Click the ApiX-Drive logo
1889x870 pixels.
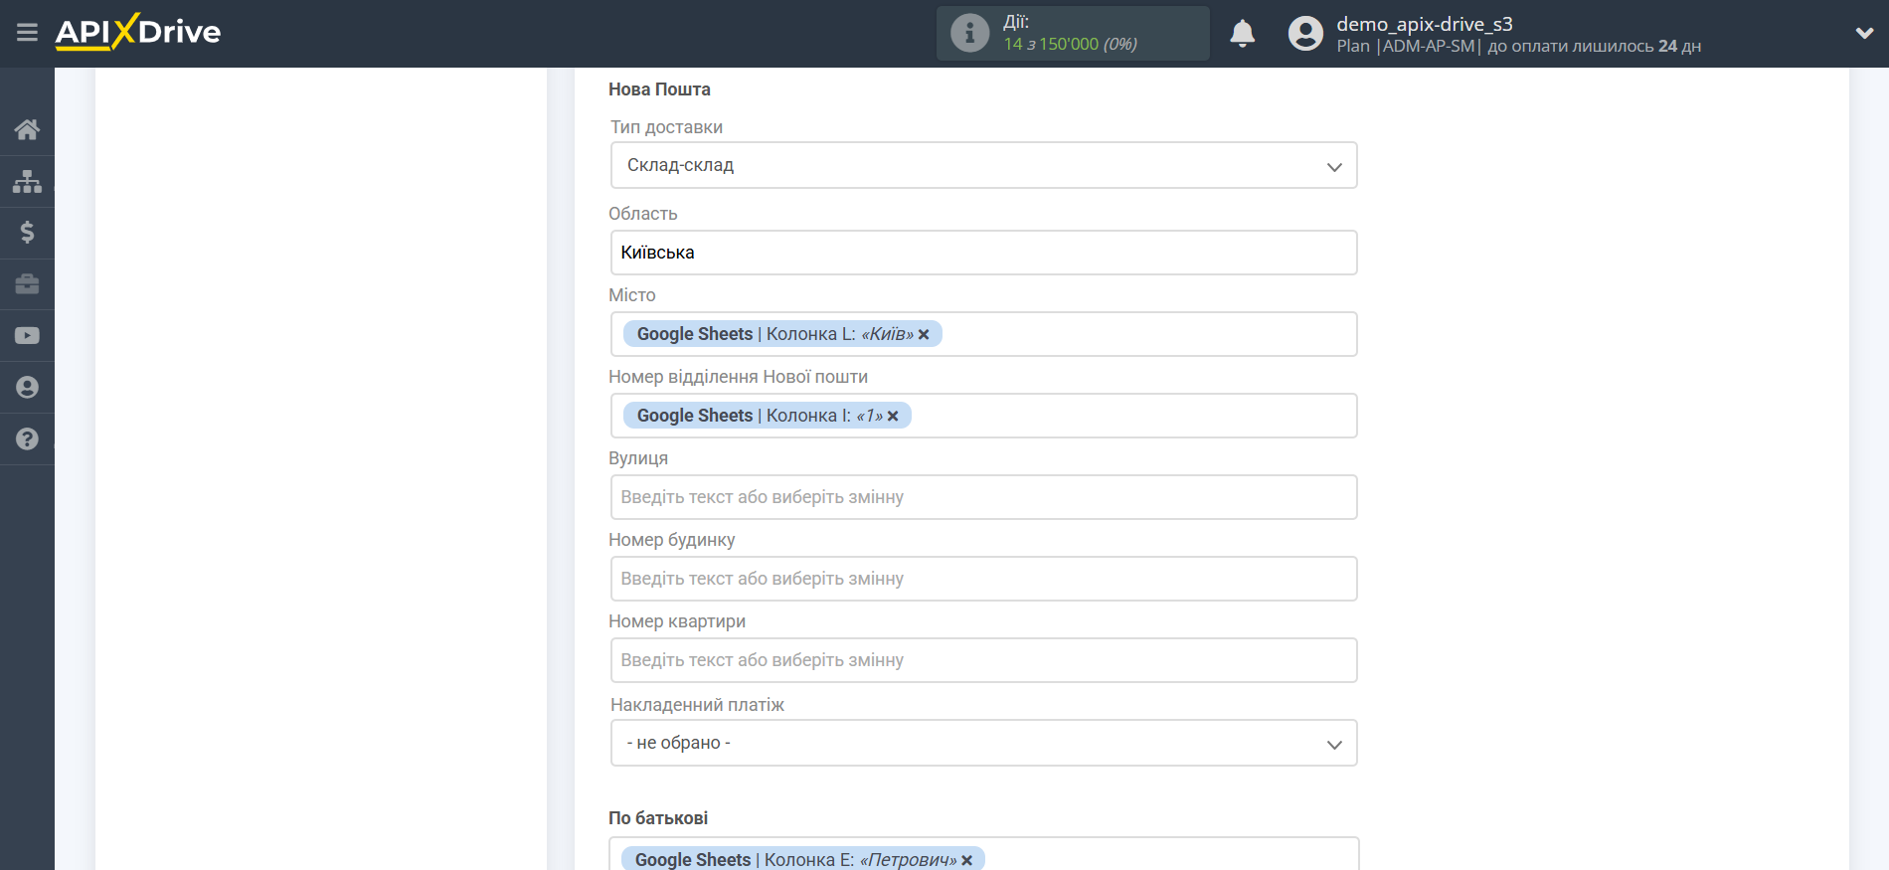pyautogui.click(x=138, y=32)
